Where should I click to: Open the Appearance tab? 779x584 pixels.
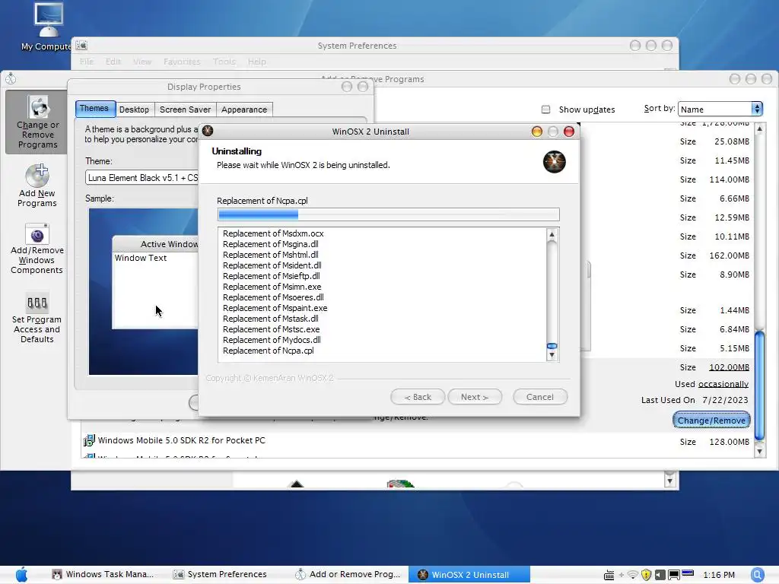(x=244, y=109)
